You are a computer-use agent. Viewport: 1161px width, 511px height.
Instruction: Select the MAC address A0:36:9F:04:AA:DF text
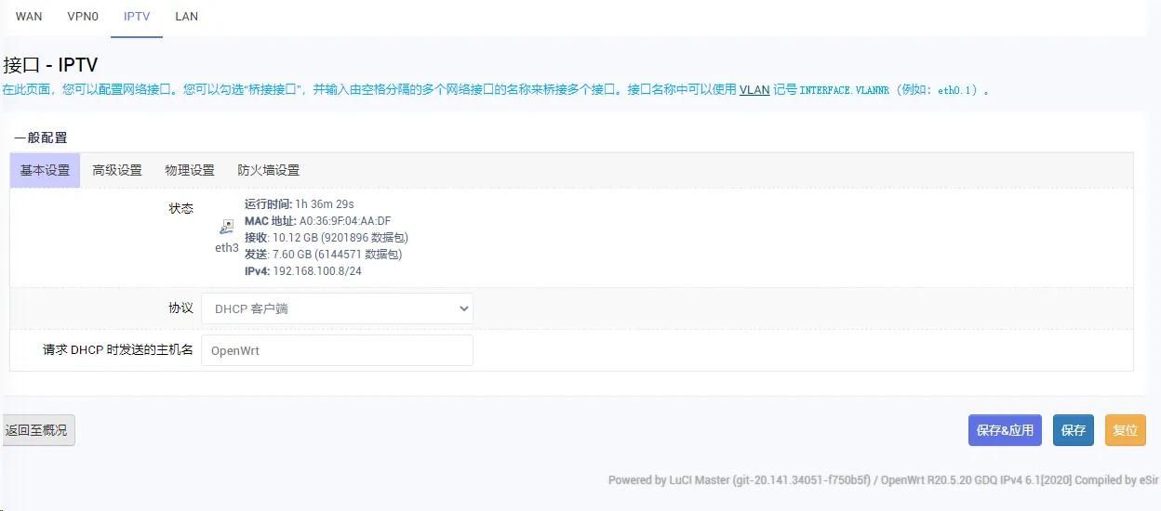pos(345,221)
